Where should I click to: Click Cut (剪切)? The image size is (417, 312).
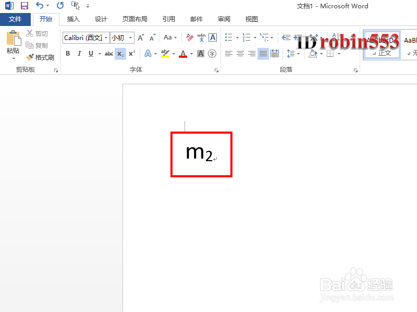pos(37,33)
